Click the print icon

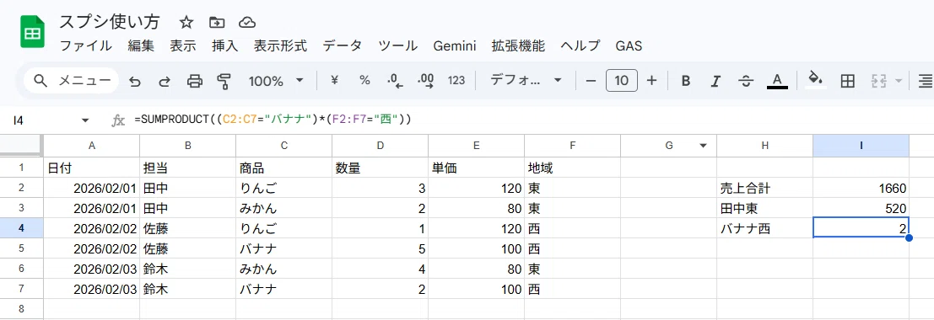coord(195,81)
